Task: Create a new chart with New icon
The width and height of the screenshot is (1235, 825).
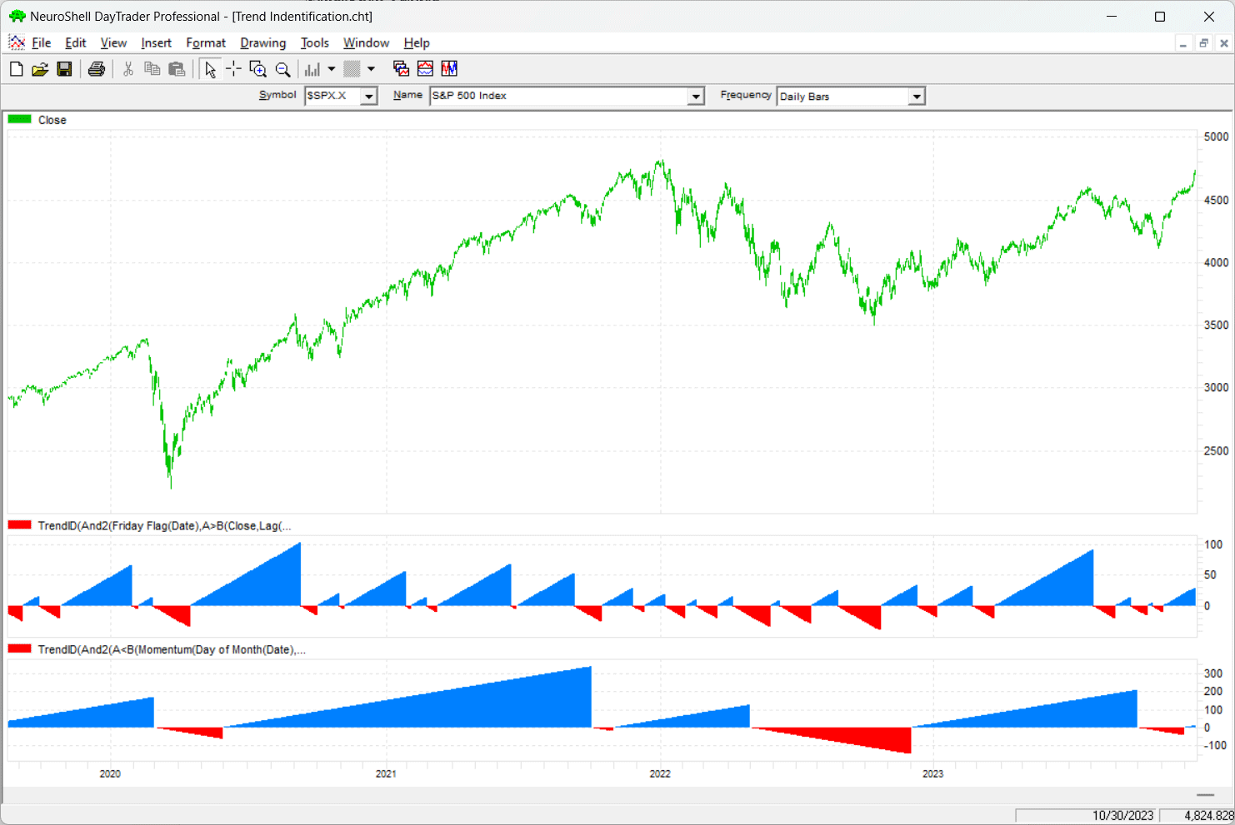Action: (16, 69)
